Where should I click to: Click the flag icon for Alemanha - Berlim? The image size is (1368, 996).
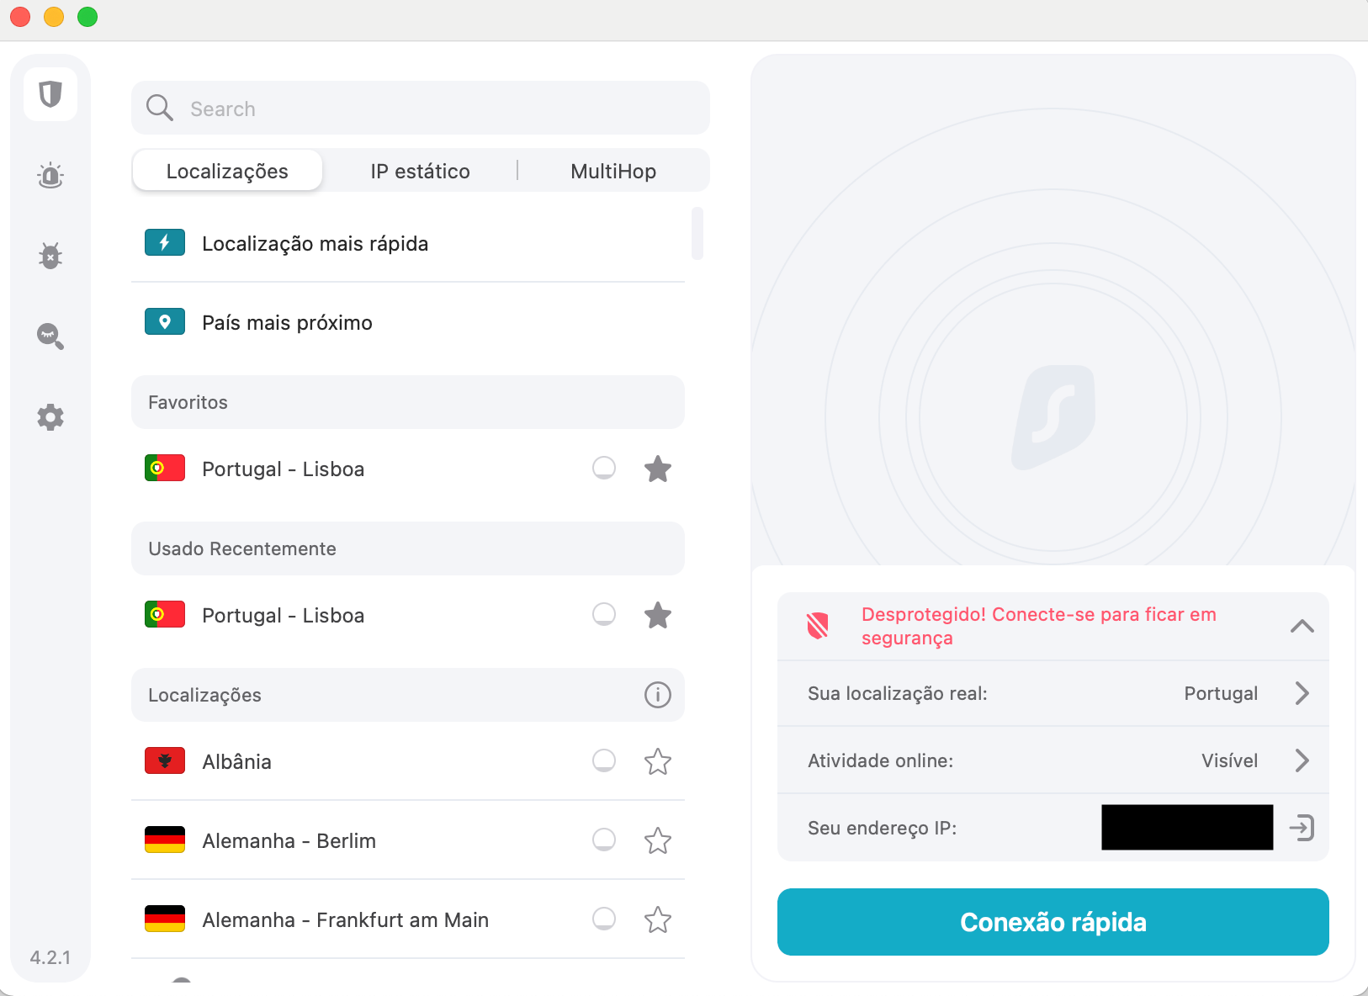pos(165,840)
